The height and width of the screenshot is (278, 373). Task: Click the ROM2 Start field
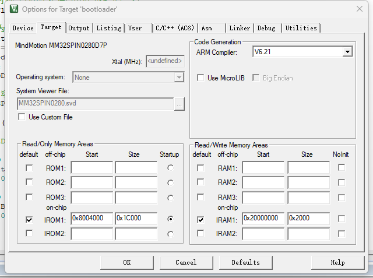92,182
